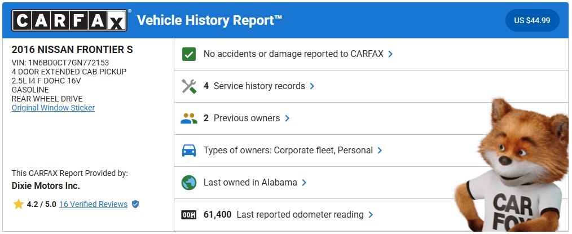Expand the Last owned in Alabama chevron
The width and height of the screenshot is (572, 234).
tap(304, 183)
